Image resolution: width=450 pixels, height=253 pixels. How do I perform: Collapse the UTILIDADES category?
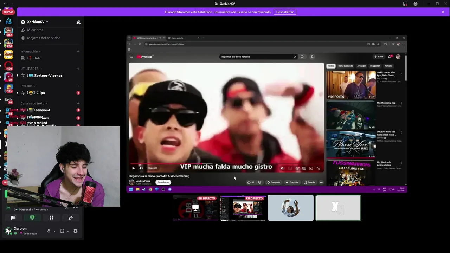pos(31,69)
